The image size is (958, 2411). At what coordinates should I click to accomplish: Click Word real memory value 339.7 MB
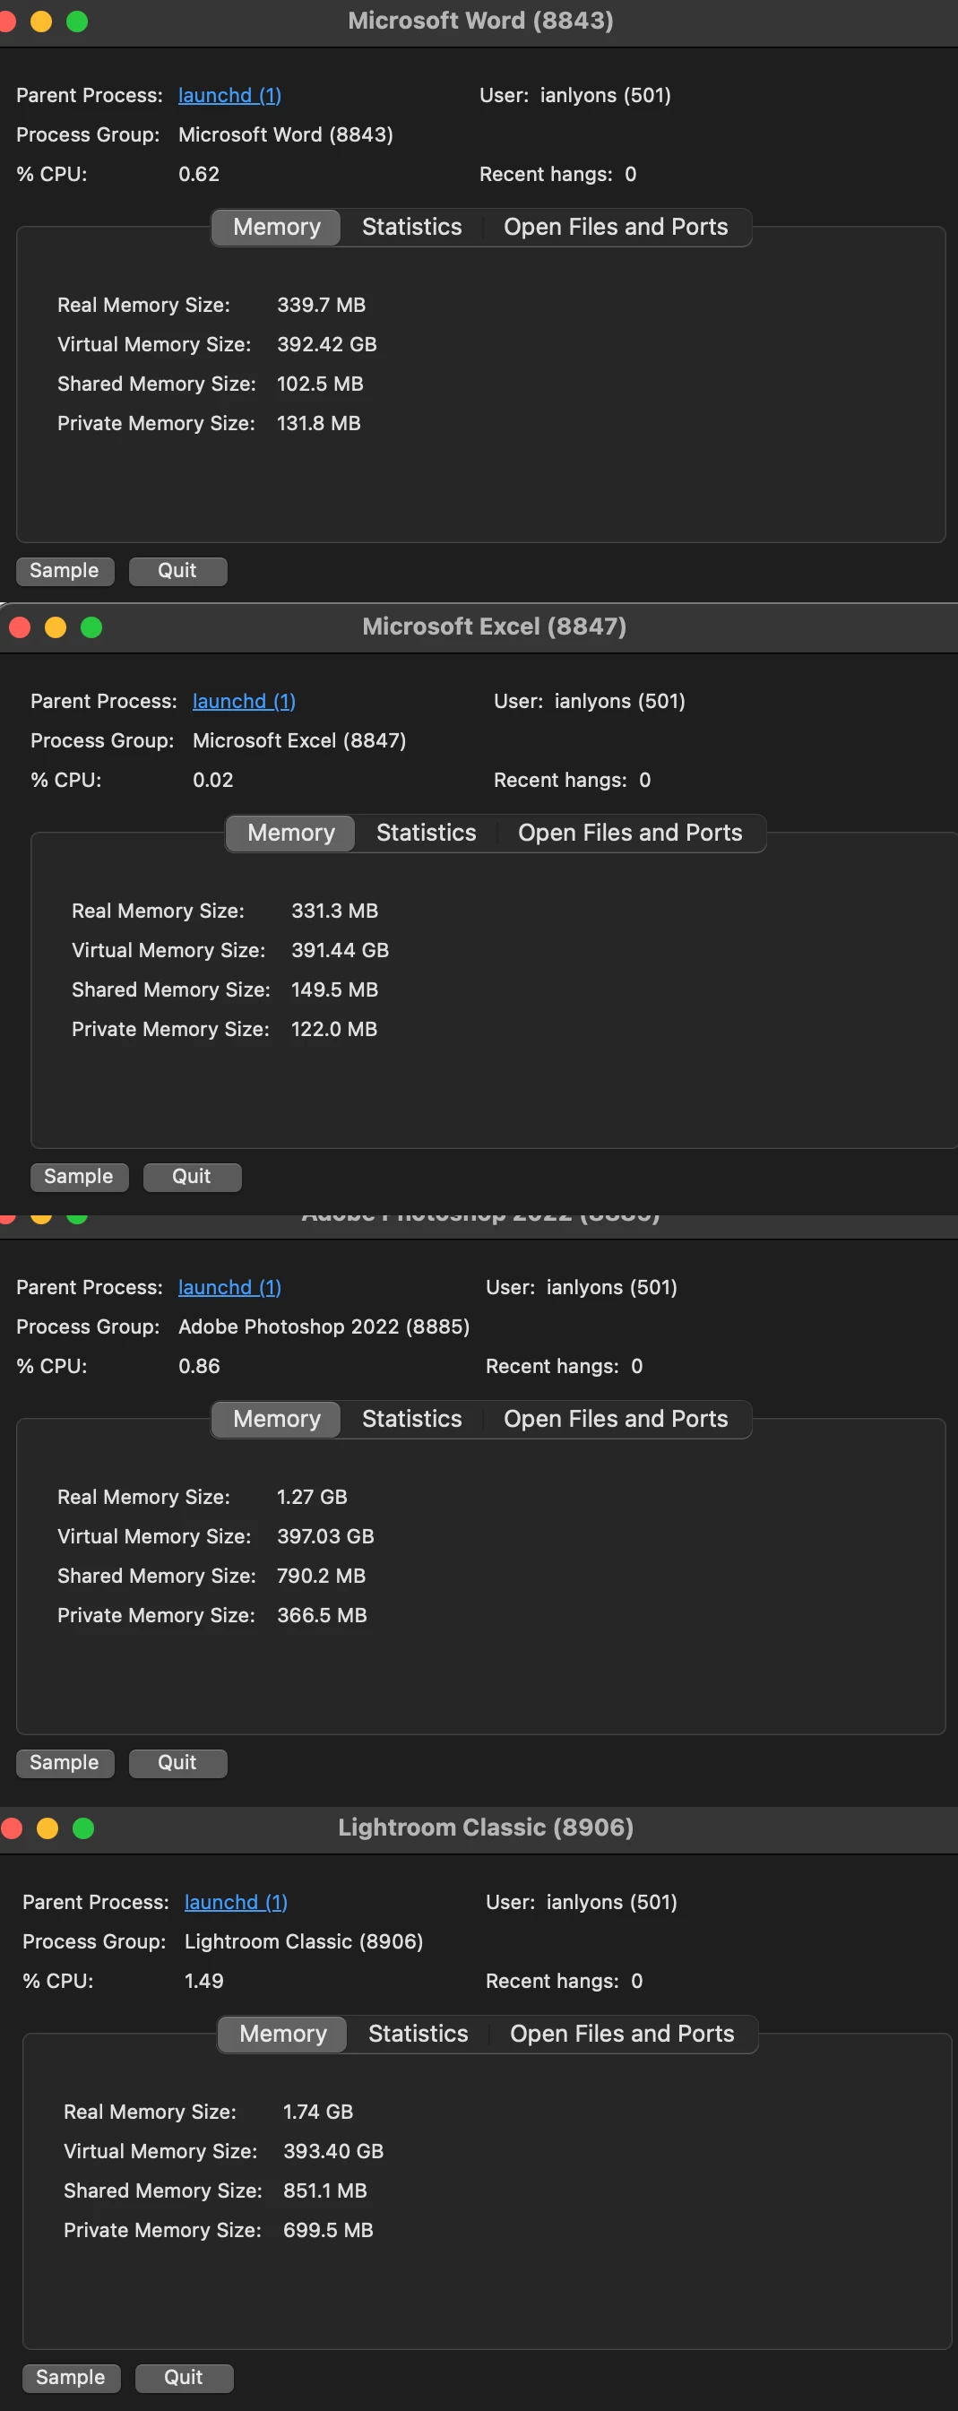click(x=321, y=305)
